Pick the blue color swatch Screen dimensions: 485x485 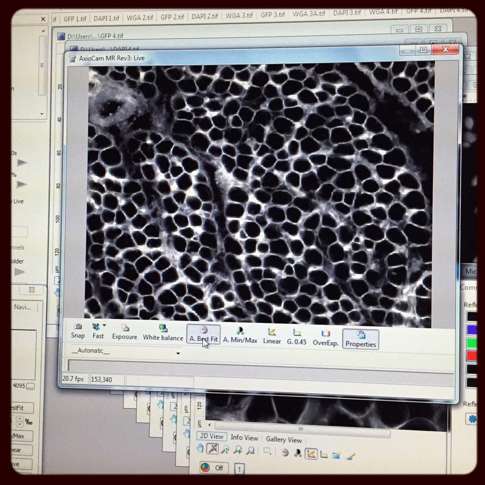pos(472,330)
